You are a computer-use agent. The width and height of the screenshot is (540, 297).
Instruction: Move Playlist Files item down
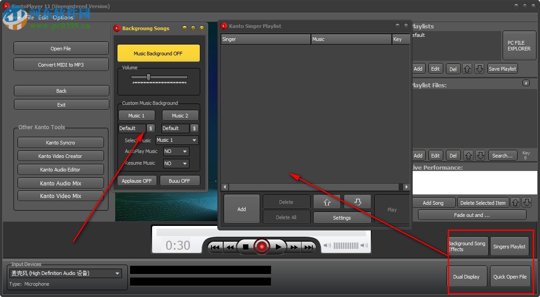coord(480,156)
